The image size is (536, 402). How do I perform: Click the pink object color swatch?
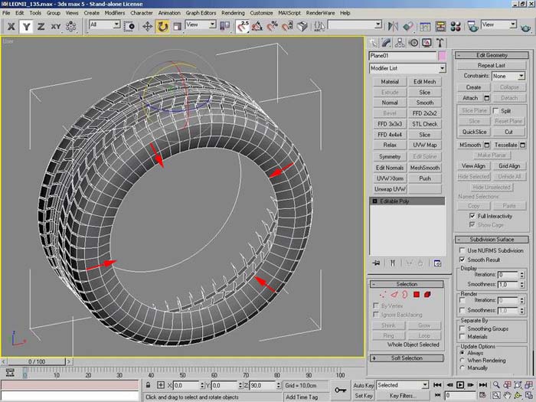(442, 56)
